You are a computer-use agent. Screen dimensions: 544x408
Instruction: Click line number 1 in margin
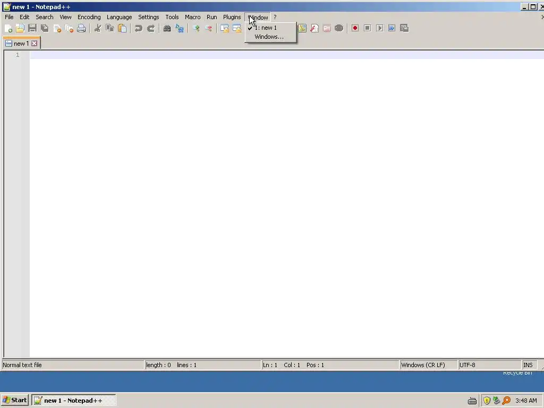18,55
